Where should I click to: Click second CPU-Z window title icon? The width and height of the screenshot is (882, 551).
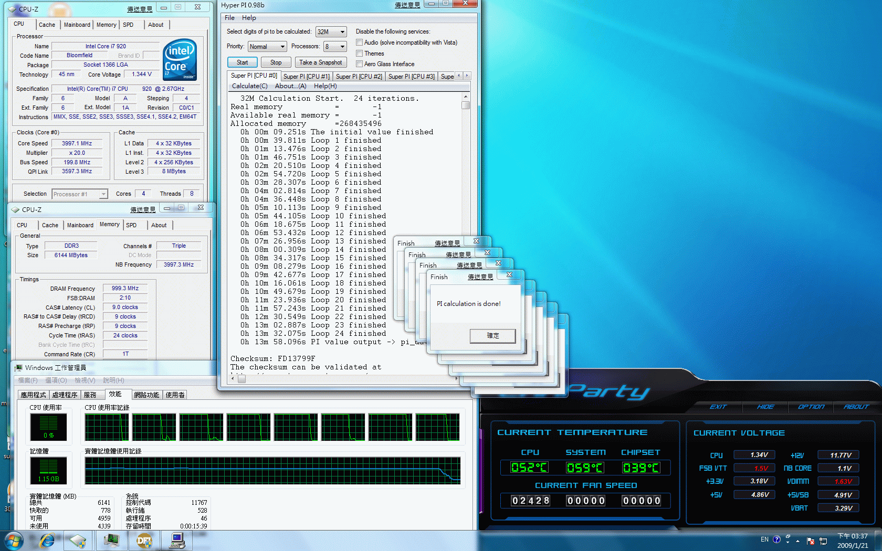15,209
